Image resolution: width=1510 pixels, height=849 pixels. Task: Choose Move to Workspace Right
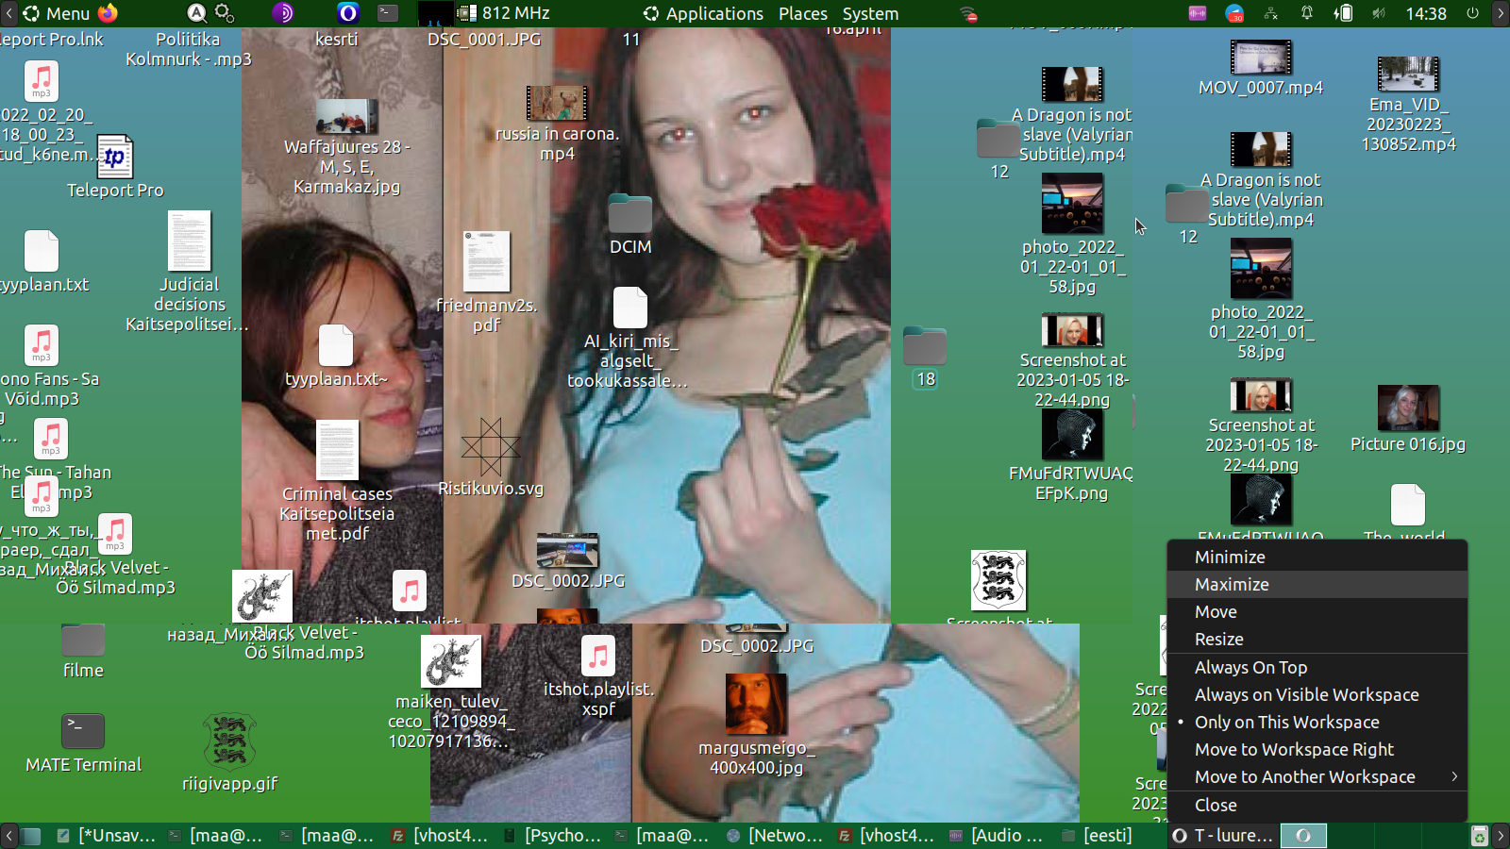[1294, 750]
